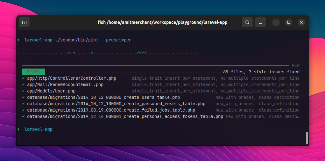Maximize the terminal window
Viewport: 325px width, 161px height.
pyautogui.click(x=288, y=22)
